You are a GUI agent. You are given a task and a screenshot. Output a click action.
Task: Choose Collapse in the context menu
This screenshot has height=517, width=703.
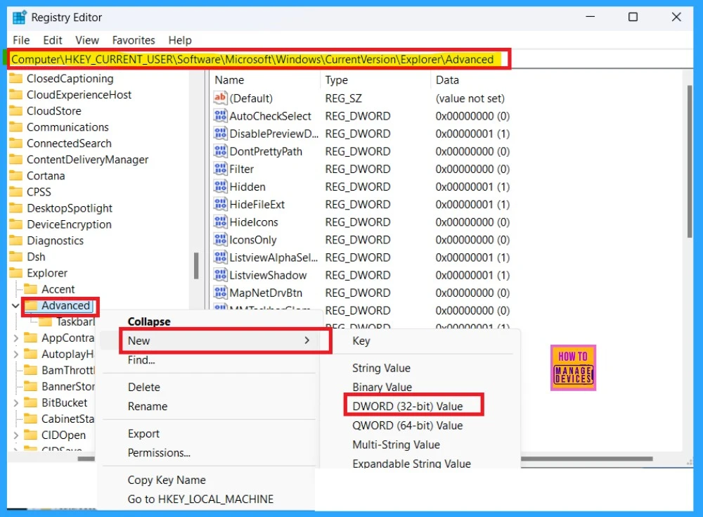click(149, 321)
